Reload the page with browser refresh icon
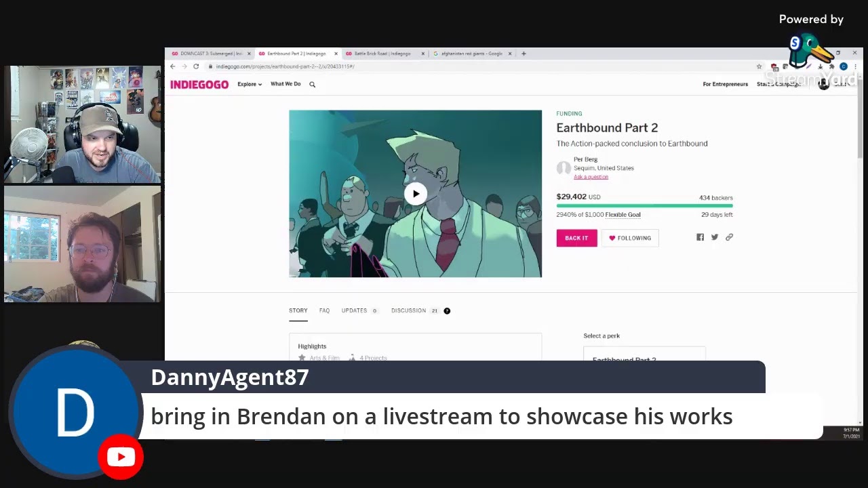This screenshot has width=868, height=488. tap(196, 66)
